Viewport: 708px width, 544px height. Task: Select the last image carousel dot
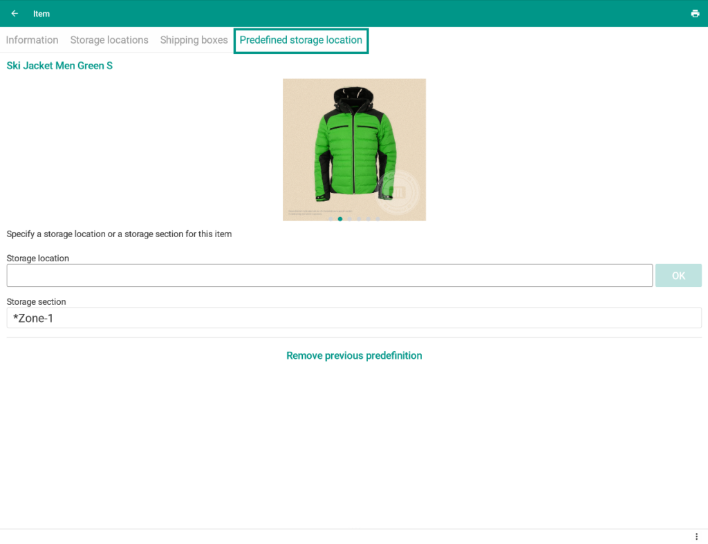pyautogui.click(x=378, y=219)
